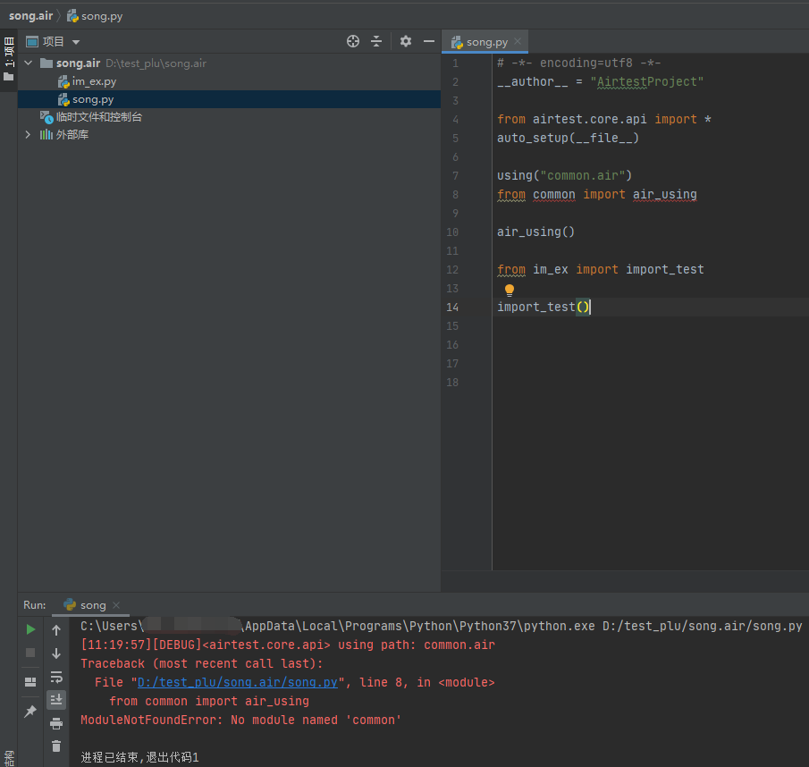Click line number 8 in gutter
The width and height of the screenshot is (809, 767).
tap(455, 195)
